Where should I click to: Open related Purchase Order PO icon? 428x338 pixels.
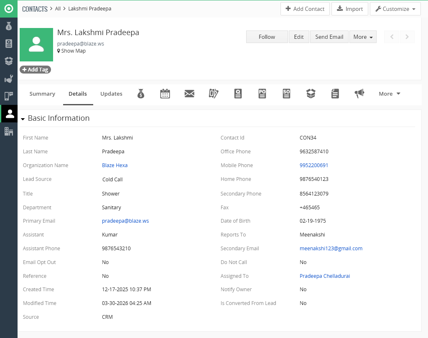click(262, 94)
